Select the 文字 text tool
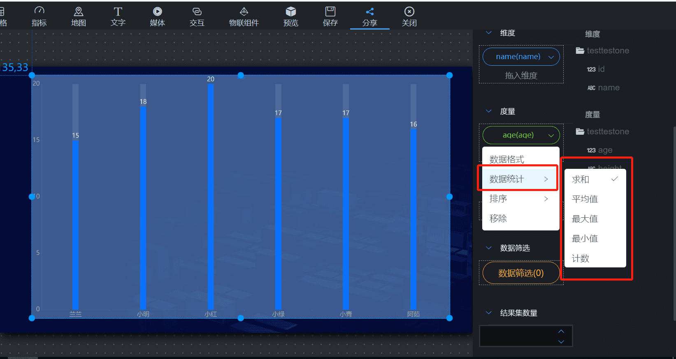This screenshot has width=676, height=359. [x=118, y=16]
